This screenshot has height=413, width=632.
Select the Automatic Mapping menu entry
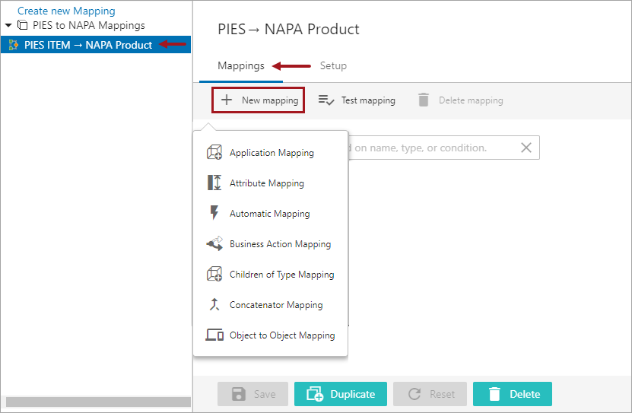pyautogui.click(x=269, y=214)
